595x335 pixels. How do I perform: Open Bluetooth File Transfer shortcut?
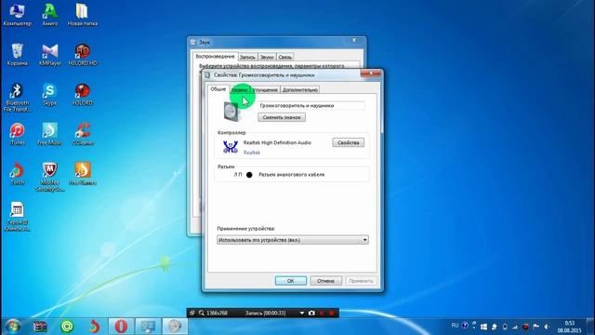point(17,97)
